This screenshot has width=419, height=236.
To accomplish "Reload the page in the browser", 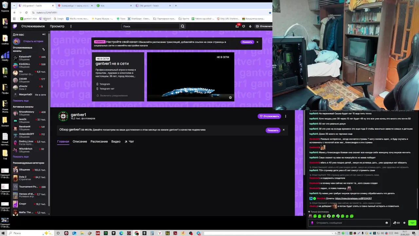I will (26, 12).
